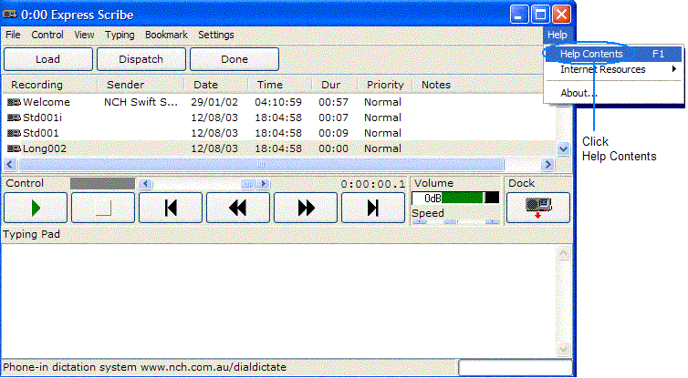Click the Std001 recording cassette icon

[14, 133]
